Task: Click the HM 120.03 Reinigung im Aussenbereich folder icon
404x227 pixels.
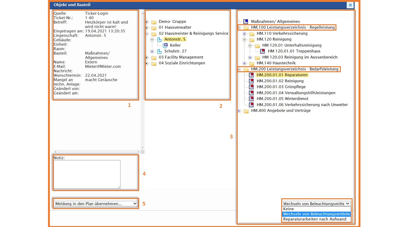Action: click(258, 57)
